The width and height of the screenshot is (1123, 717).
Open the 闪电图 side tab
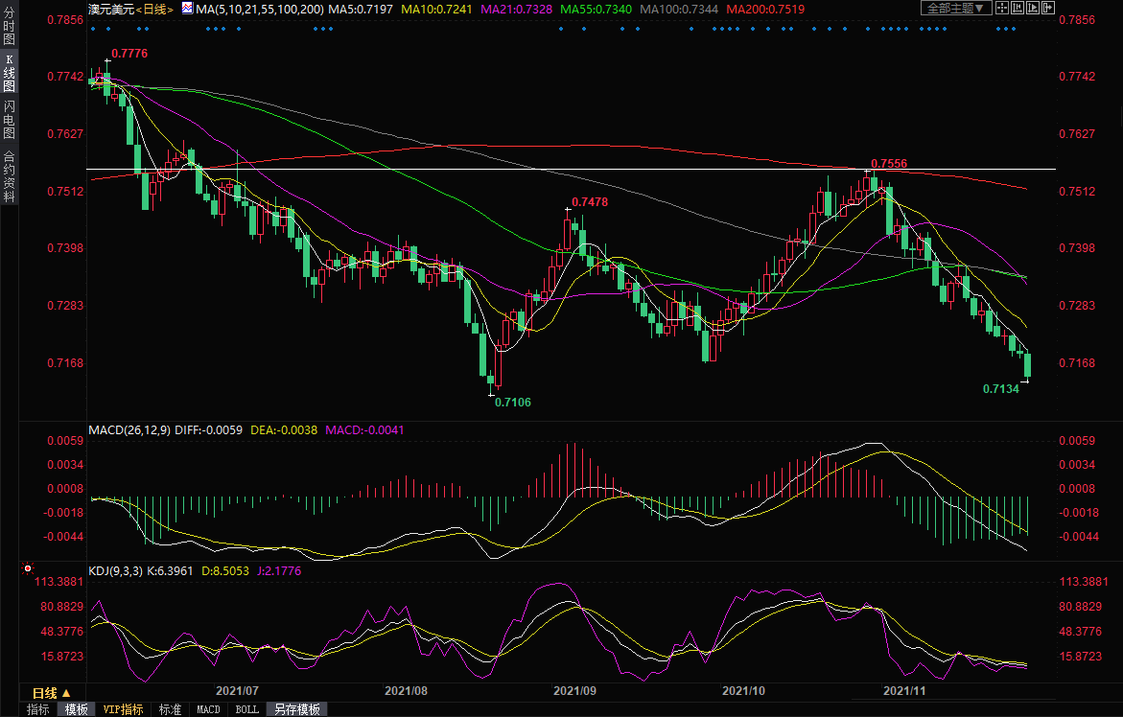pos(9,119)
